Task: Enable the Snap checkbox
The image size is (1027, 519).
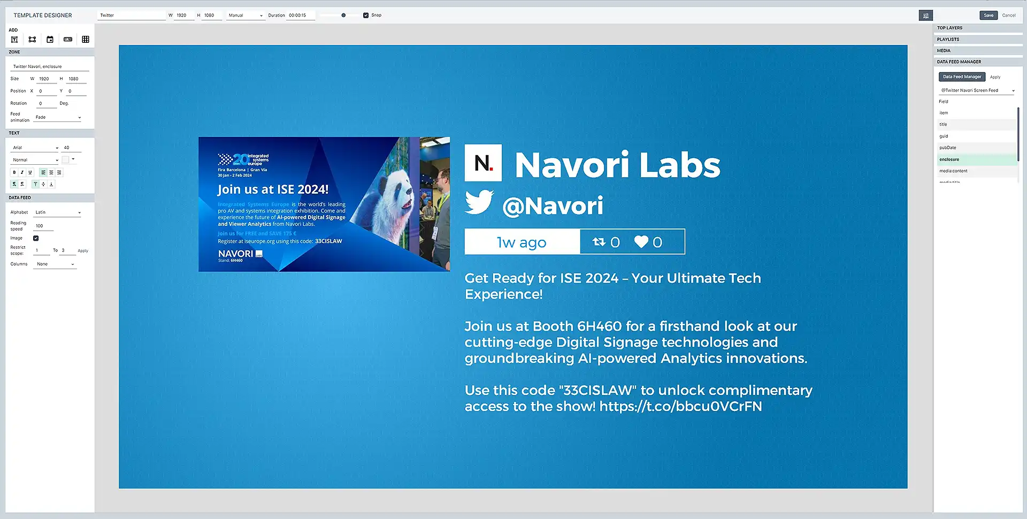Action: pyautogui.click(x=366, y=16)
